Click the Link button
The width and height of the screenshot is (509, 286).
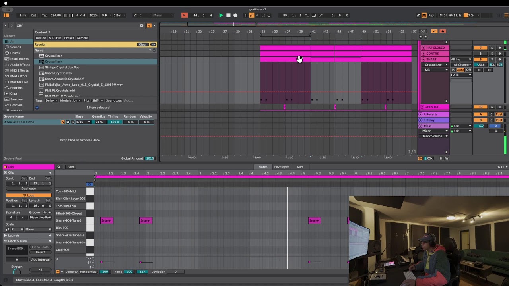coord(23,15)
